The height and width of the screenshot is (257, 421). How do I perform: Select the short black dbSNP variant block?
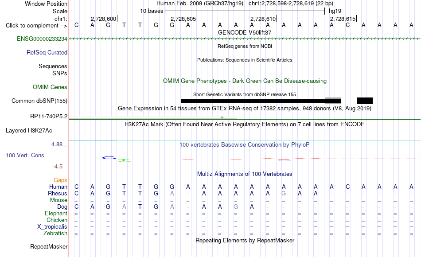pos(365,101)
